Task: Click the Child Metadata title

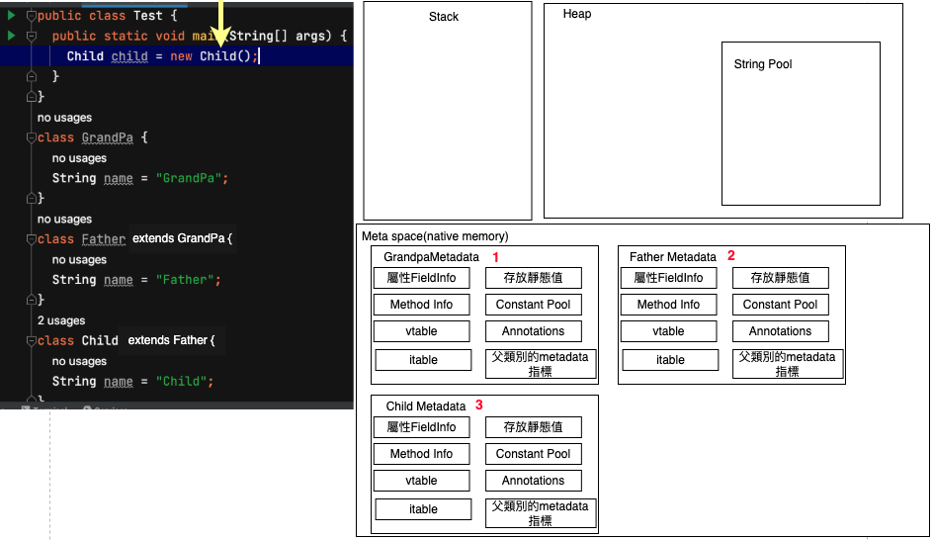Action: tap(426, 406)
